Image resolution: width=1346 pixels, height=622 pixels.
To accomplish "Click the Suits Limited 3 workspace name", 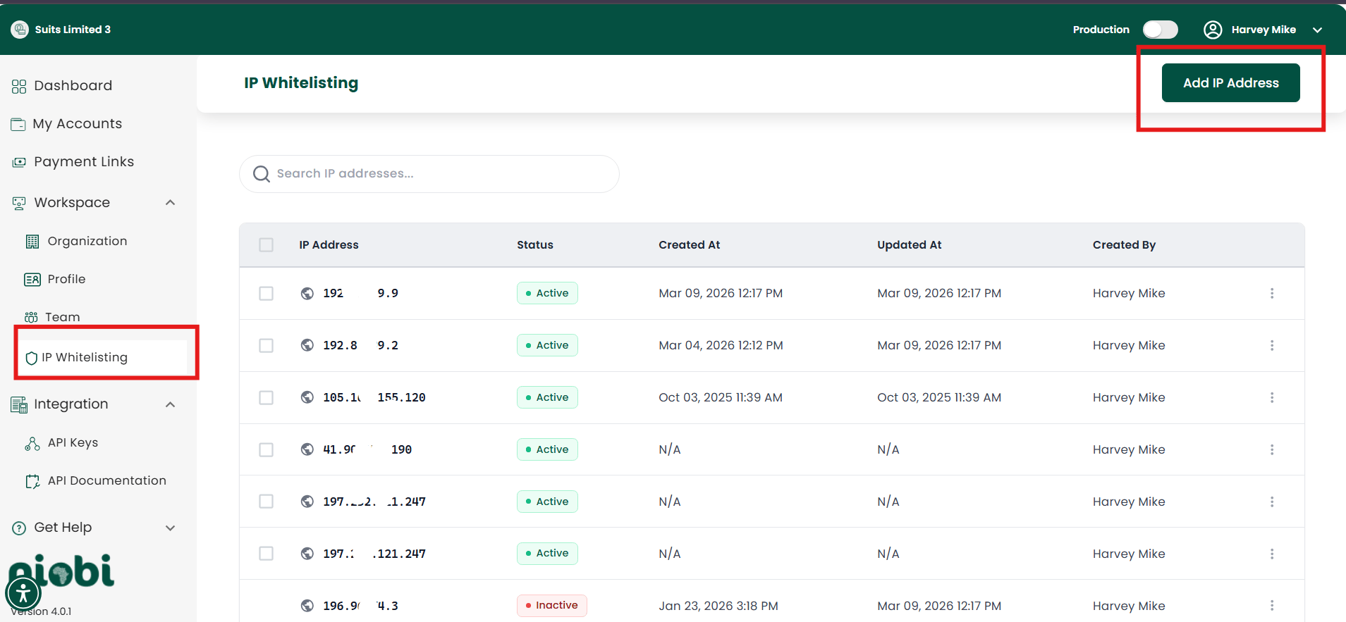I will click(73, 30).
